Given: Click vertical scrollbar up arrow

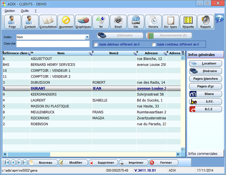Looking at the screenshot, I should tap(183, 58).
